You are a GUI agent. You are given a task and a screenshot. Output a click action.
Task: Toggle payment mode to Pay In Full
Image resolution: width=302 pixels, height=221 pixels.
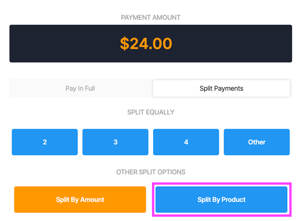80,88
